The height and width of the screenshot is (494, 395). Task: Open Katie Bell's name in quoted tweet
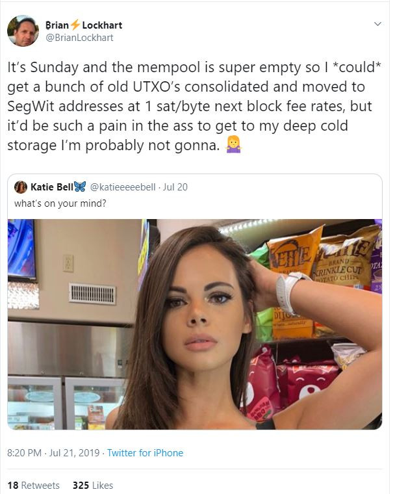pos(52,187)
